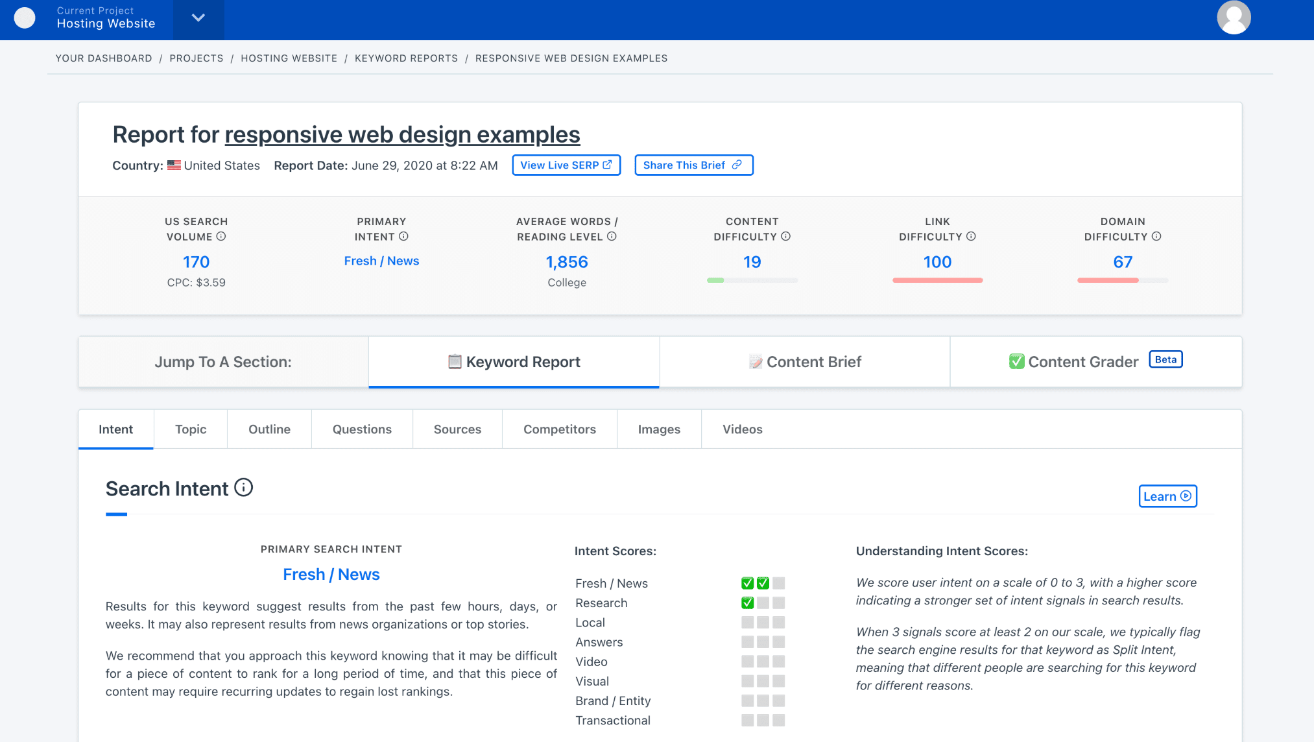Image resolution: width=1314 pixels, height=742 pixels.
Task: Click first score box in Video row
Action: tap(747, 662)
